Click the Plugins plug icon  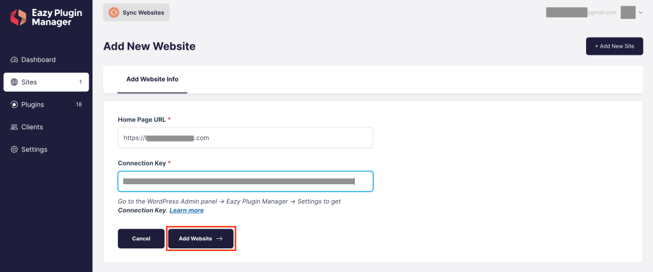coord(14,104)
